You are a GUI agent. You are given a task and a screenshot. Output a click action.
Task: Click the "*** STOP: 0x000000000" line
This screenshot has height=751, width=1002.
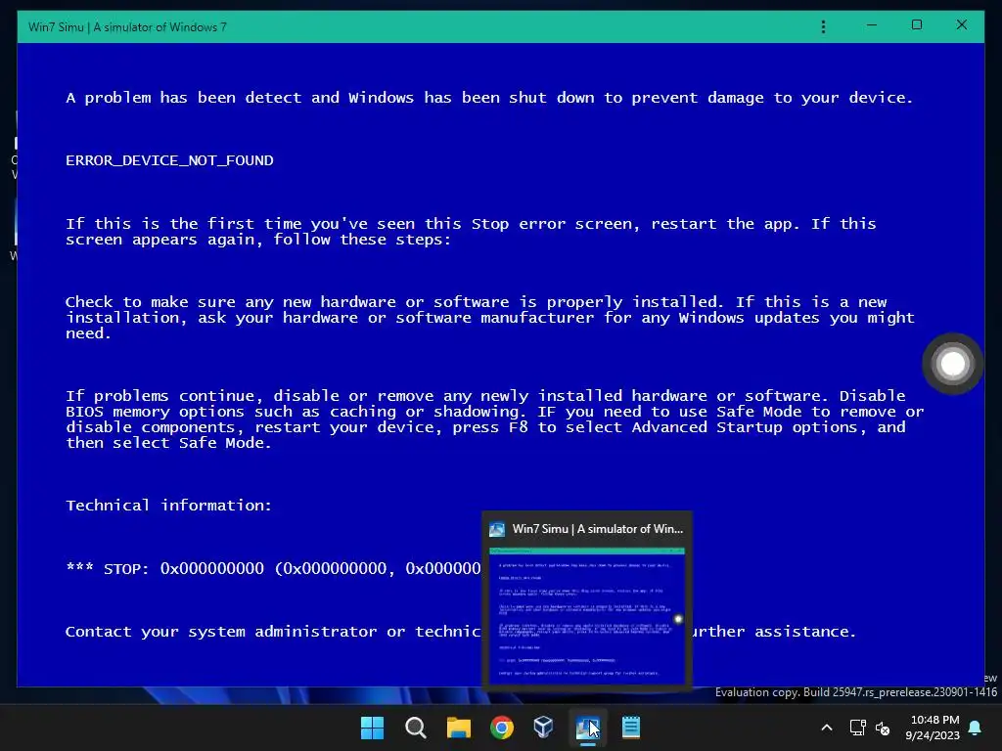(274, 568)
